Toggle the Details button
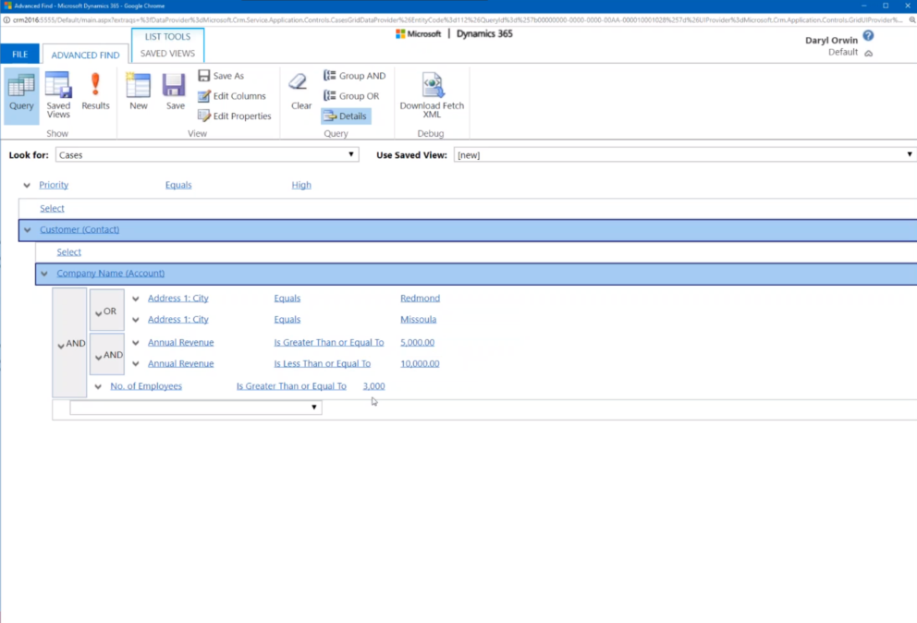The height and width of the screenshot is (623, 917). pyautogui.click(x=346, y=116)
